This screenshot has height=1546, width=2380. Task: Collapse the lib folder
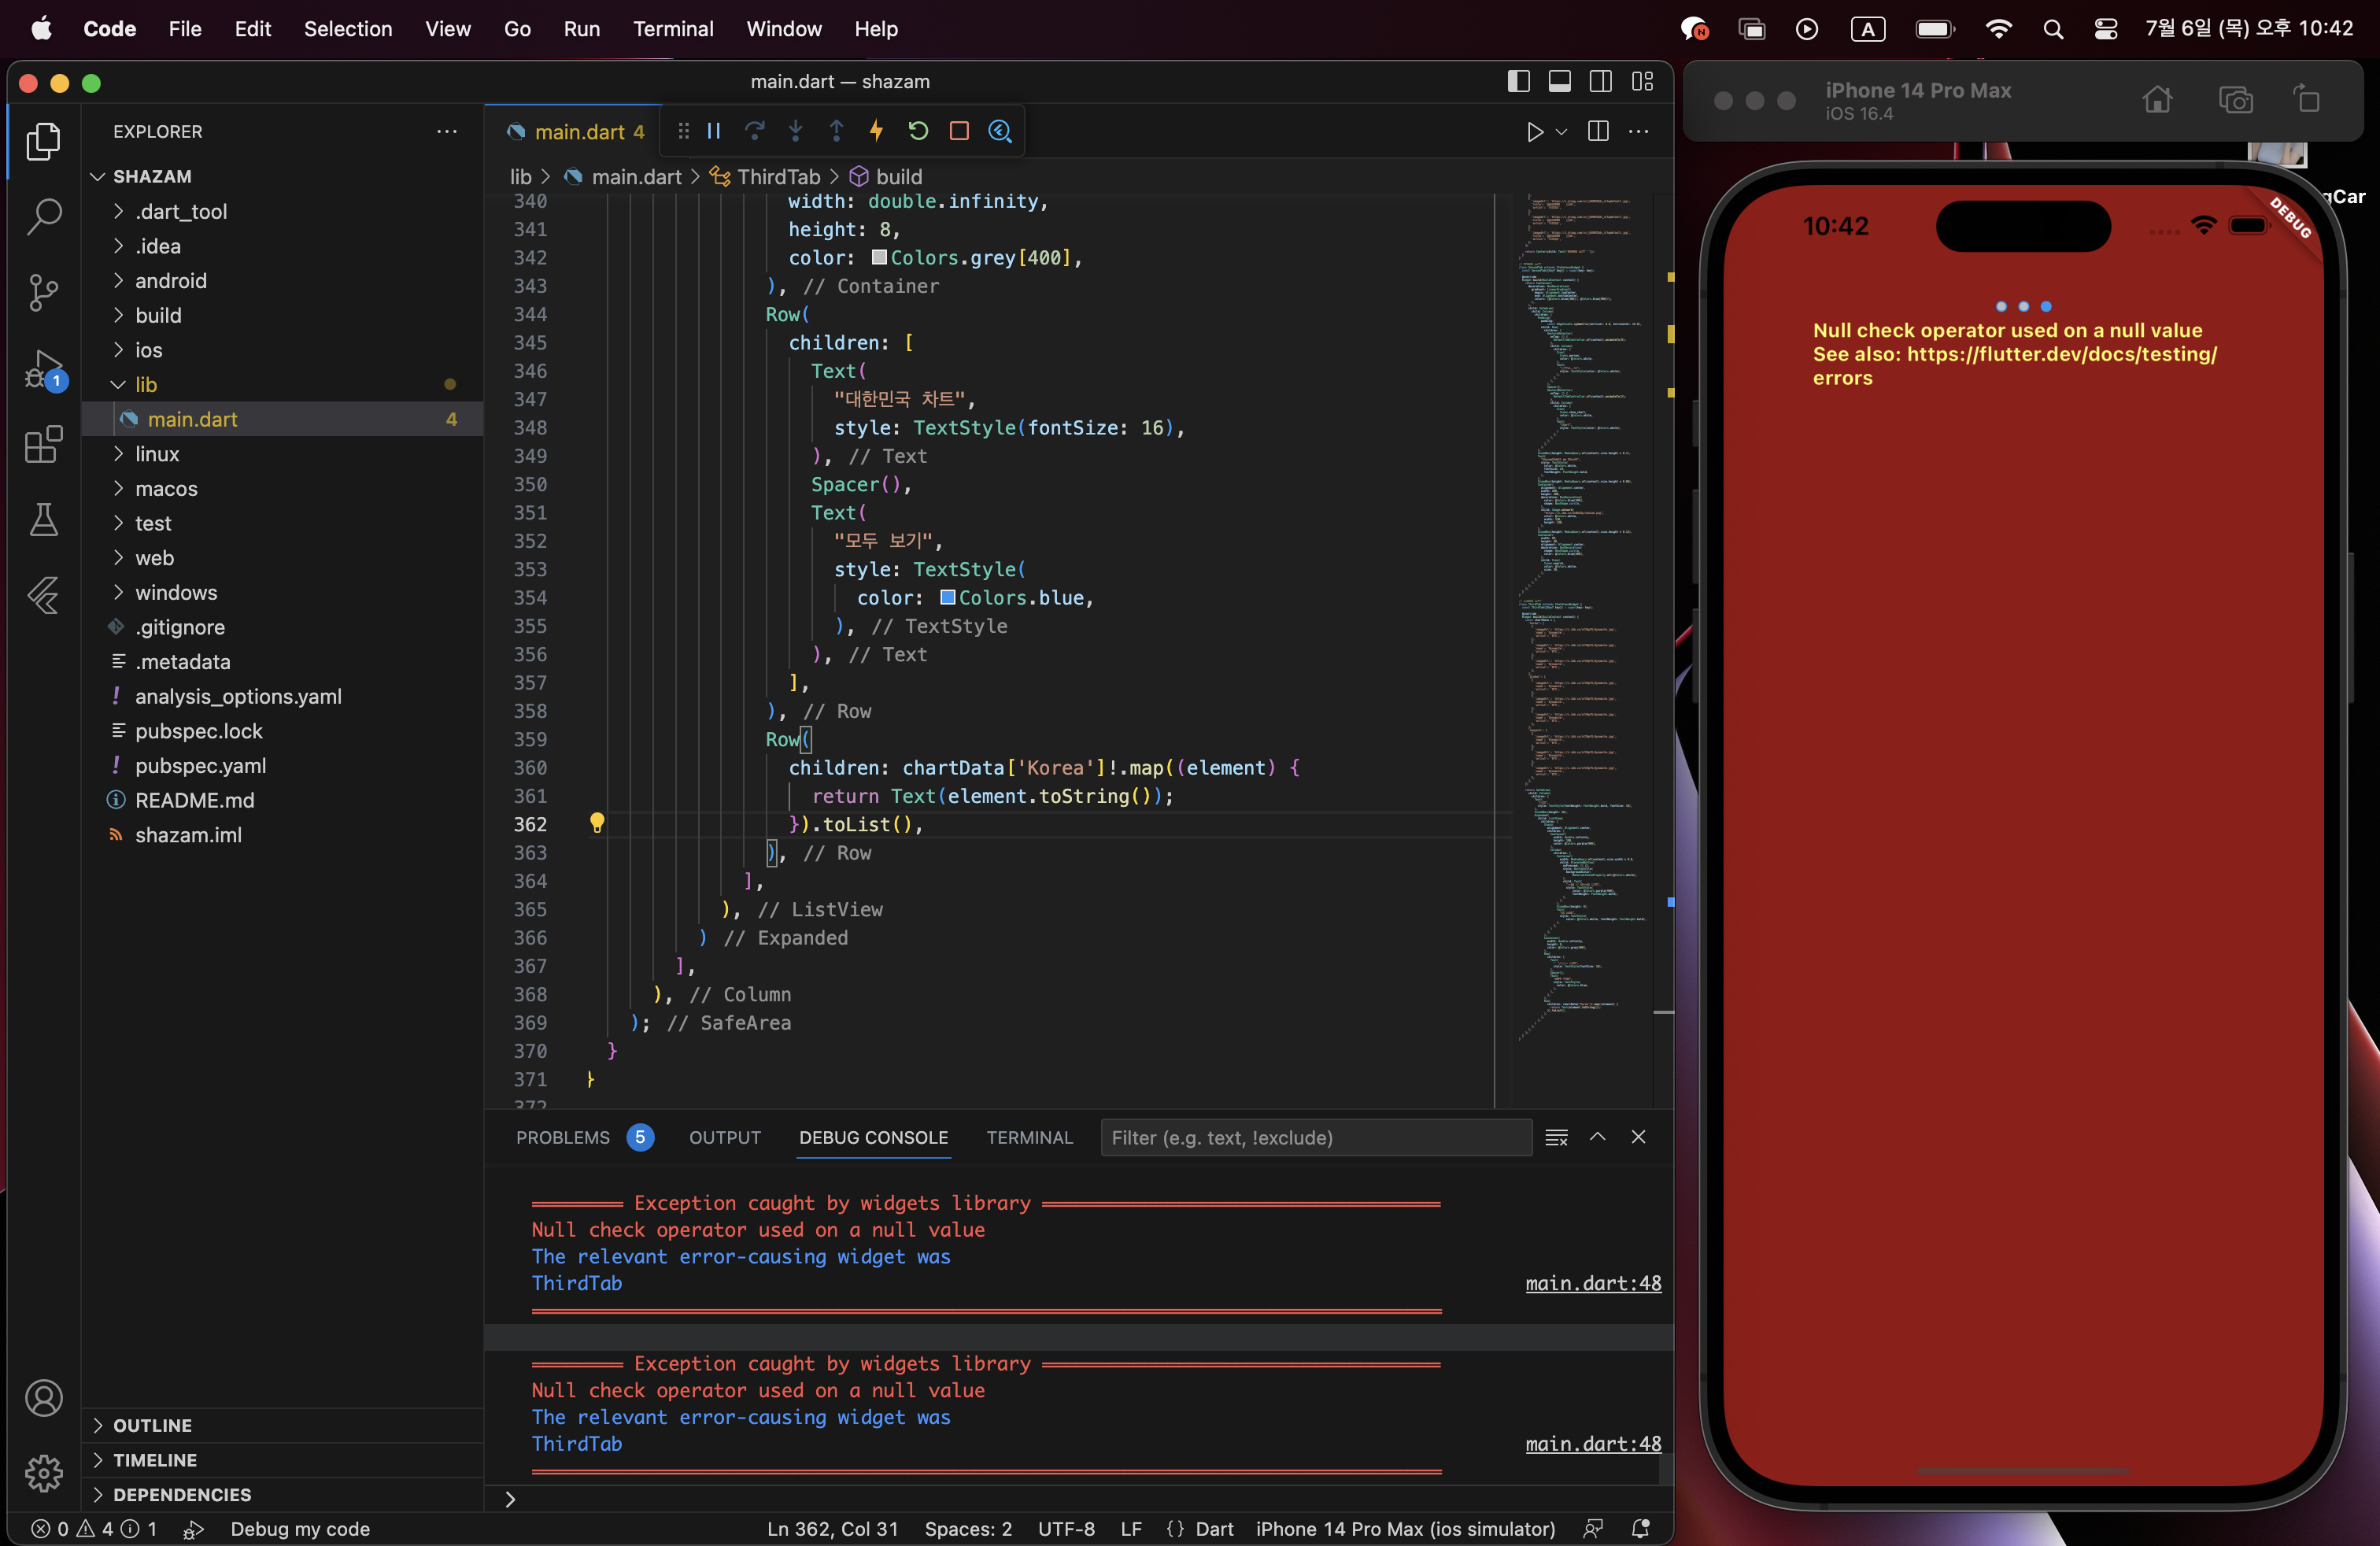tap(119, 385)
